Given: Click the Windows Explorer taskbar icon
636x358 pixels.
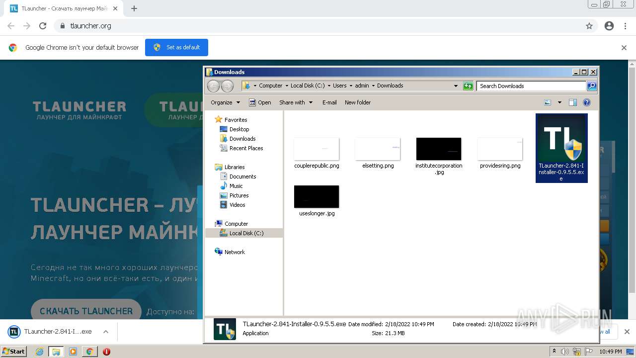Looking at the screenshot, I should 56,352.
